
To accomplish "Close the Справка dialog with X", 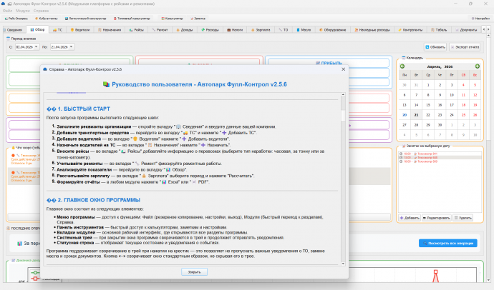I will click(x=344, y=69).
